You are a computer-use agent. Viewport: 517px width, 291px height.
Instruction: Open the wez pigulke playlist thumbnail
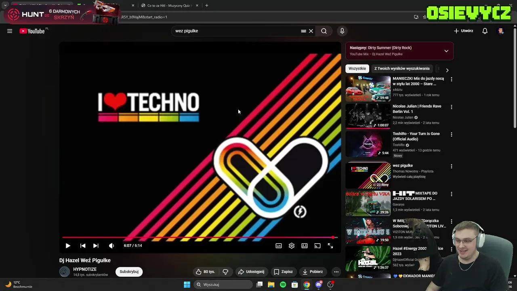pos(368,175)
